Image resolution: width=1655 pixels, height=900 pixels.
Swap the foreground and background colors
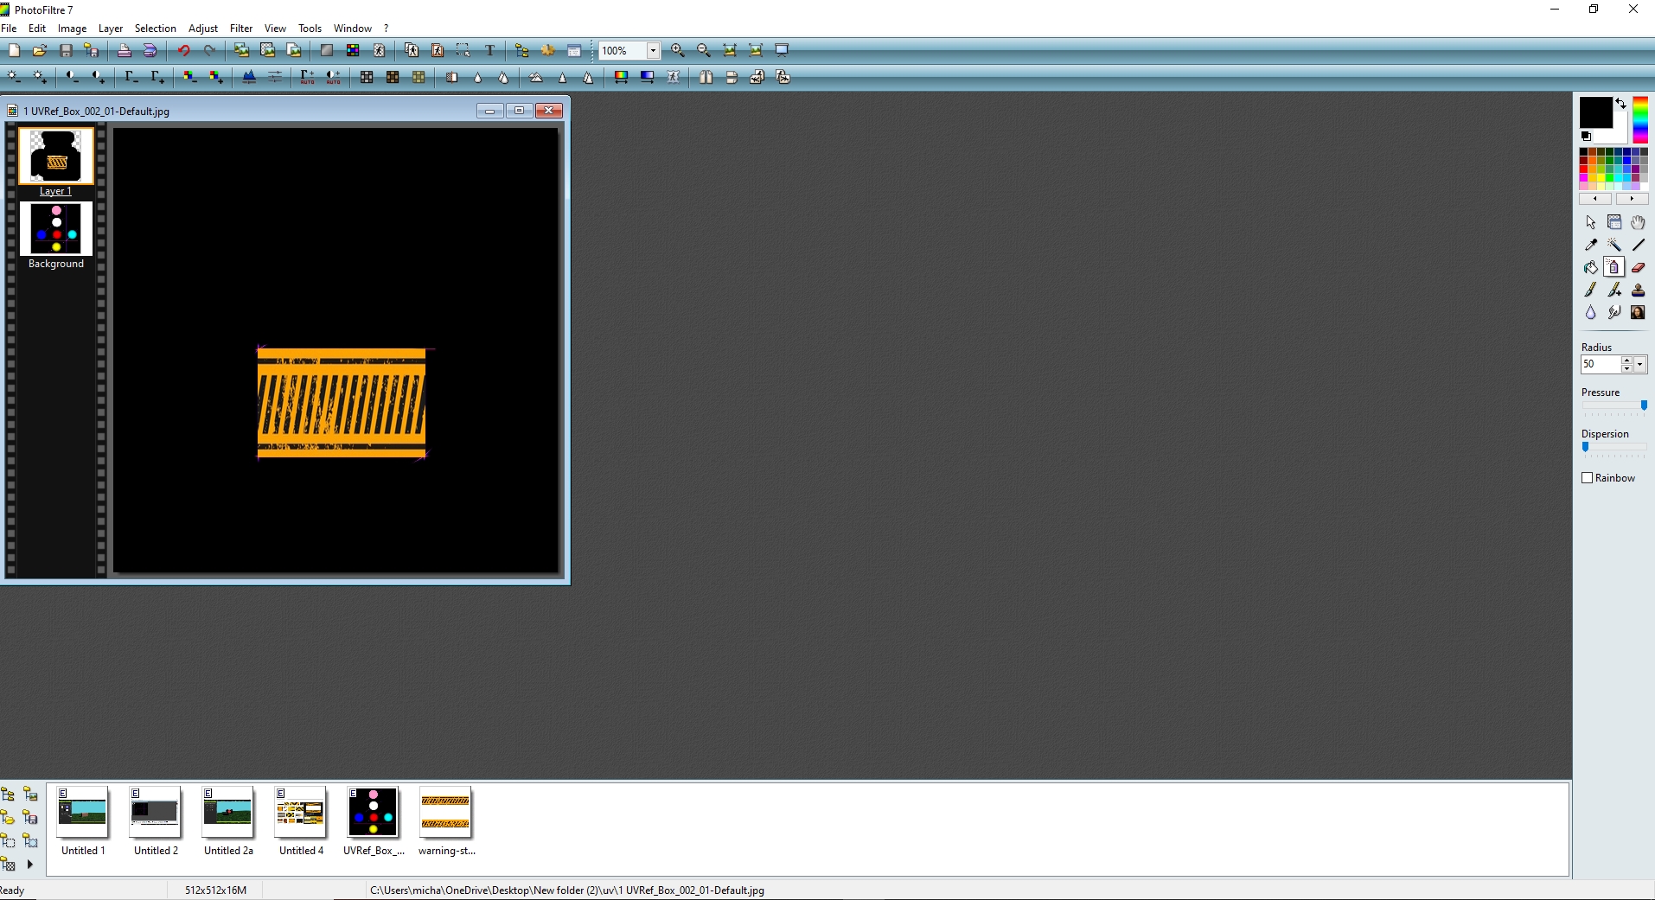[1621, 103]
